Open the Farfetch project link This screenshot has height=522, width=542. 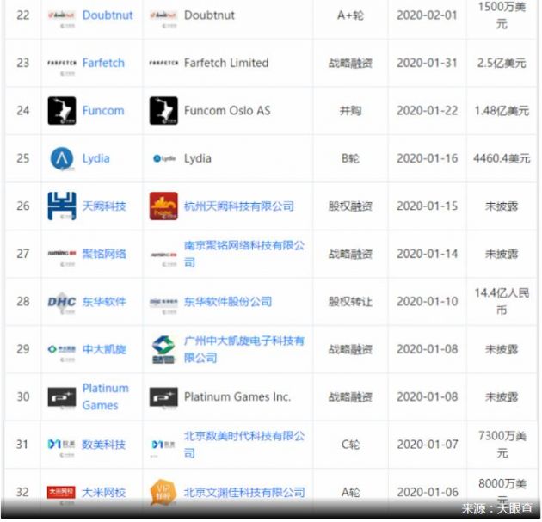(103, 63)
